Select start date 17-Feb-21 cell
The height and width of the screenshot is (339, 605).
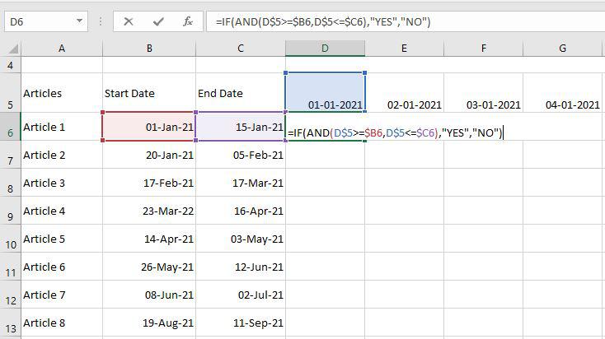tap(149, 183)
